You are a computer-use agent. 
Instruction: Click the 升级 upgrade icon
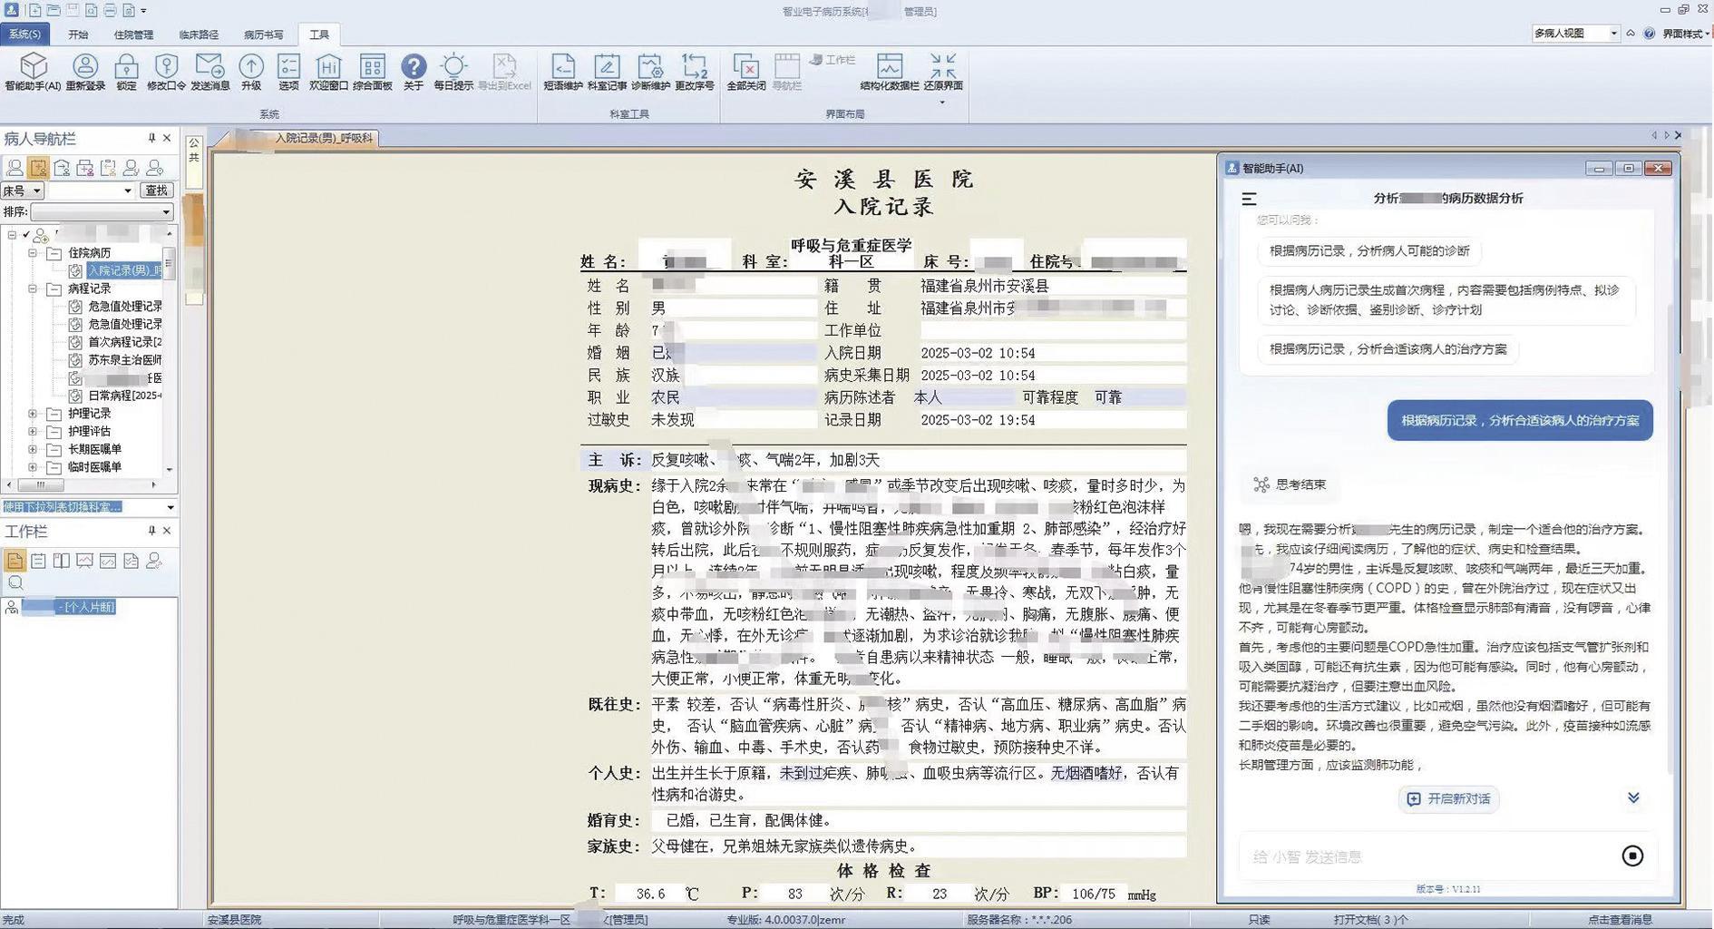coord(251,72)
